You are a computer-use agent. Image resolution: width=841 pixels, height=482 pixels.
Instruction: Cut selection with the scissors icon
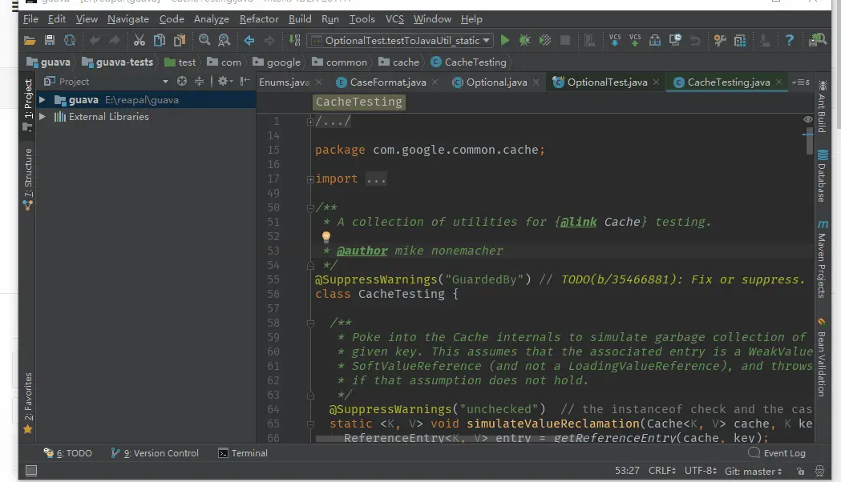(x=139, y=40)
